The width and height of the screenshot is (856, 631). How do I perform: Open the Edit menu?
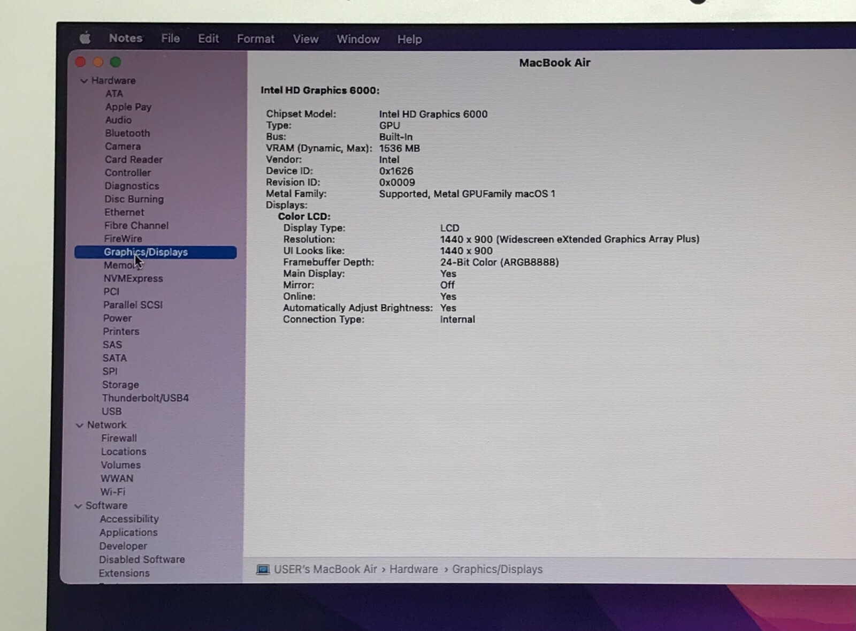(208, 39)
